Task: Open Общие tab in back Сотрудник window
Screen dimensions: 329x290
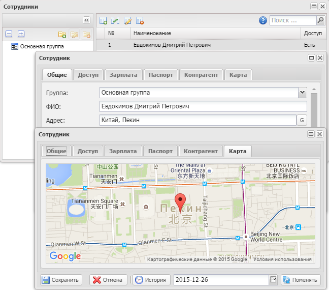Action: [57, 75]
